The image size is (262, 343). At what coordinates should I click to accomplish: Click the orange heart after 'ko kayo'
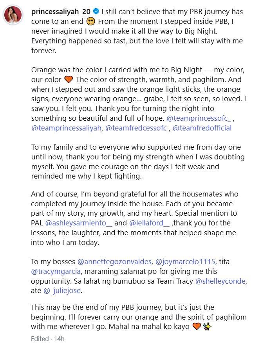(197, 327)
